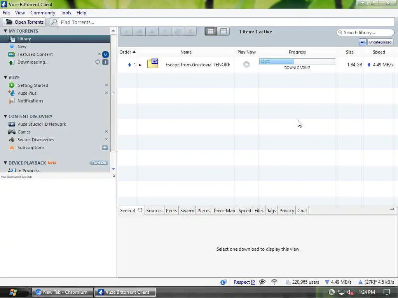Turn on Device Playback

pos(99,163)
